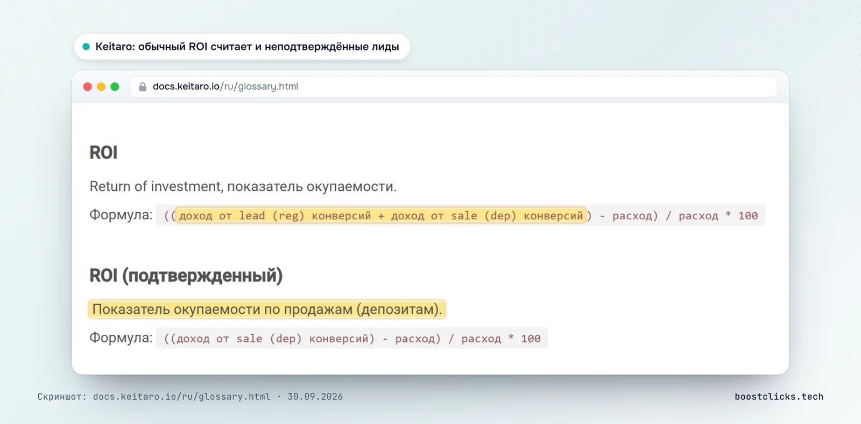Click the "Формула:" label above the ROI (подтвержденный) heading
This screenshot has width=861, height=424.
pyautogui.click(x=121, y=215)
